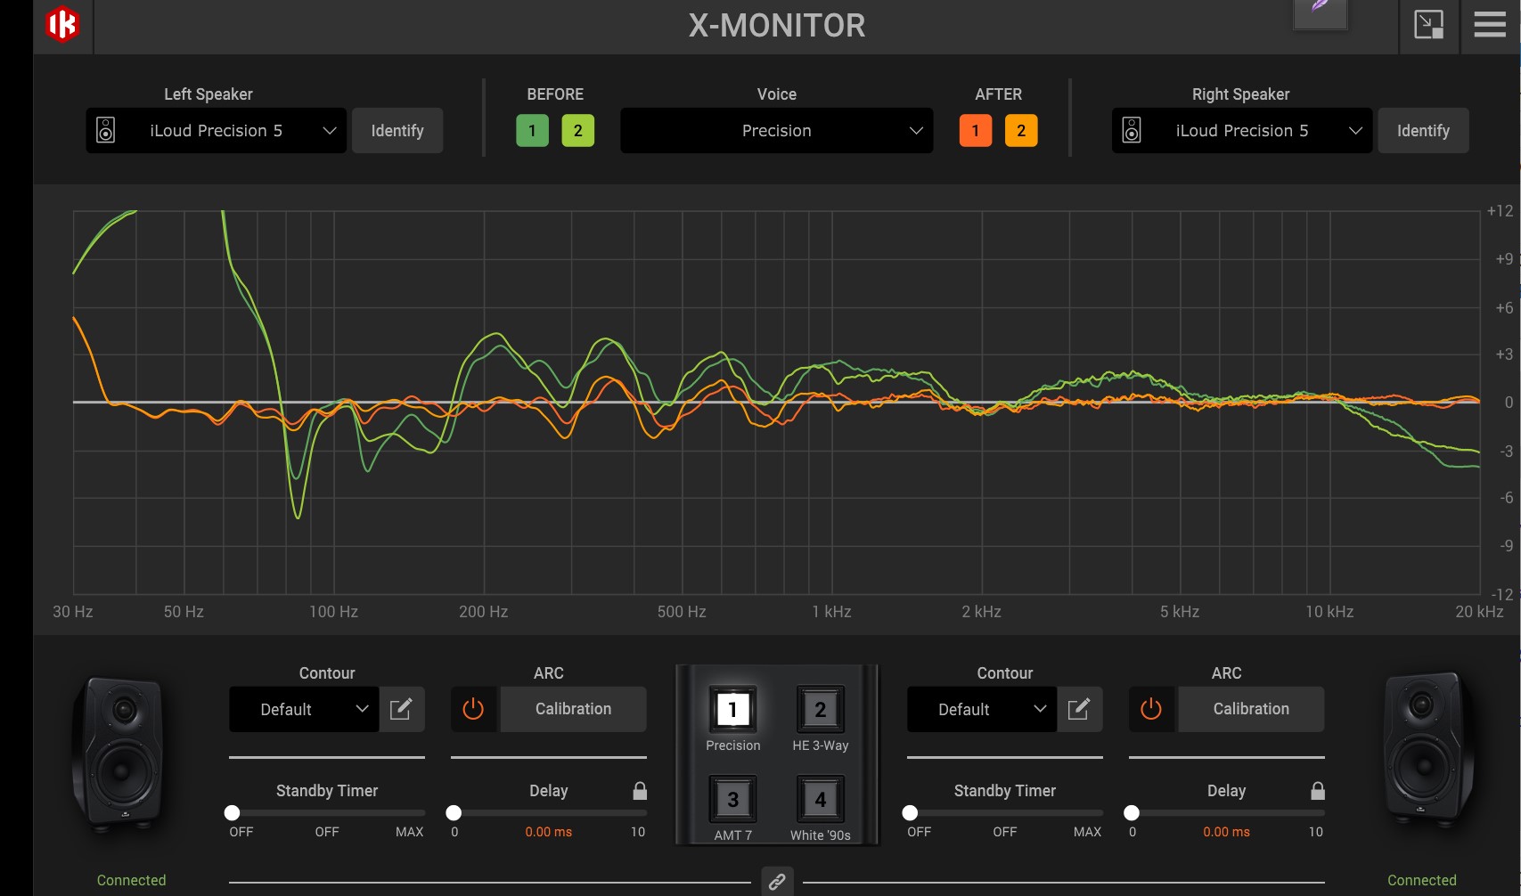Click the resize window icon in header
Screen dimensions: 1521x896
[x=1429, y=24]
